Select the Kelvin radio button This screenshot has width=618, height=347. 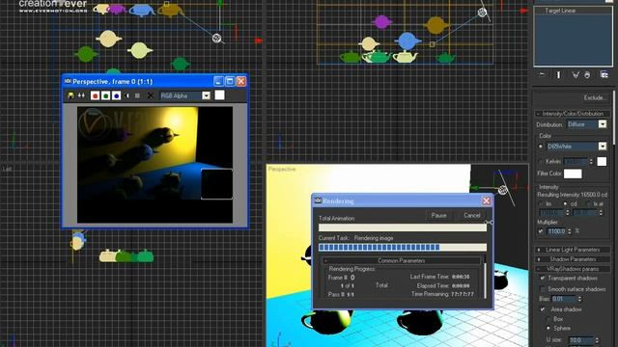(541, 161)
